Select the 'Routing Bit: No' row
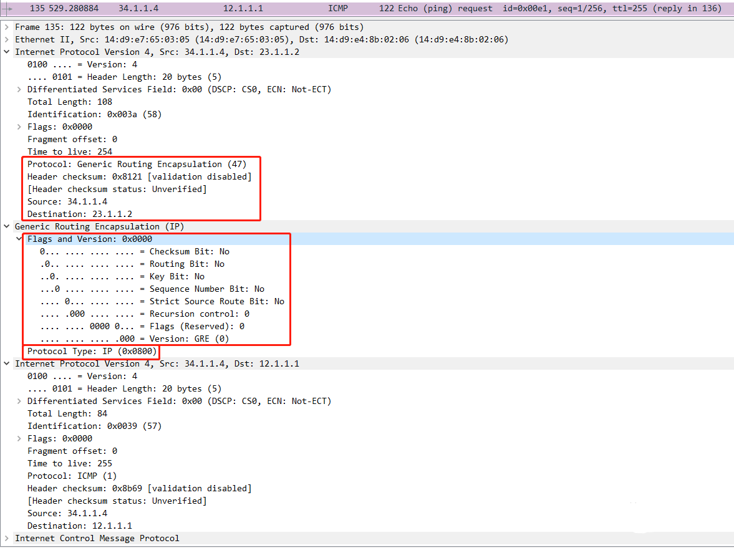This screenshot has width=734, height=548. click(132, 264)
